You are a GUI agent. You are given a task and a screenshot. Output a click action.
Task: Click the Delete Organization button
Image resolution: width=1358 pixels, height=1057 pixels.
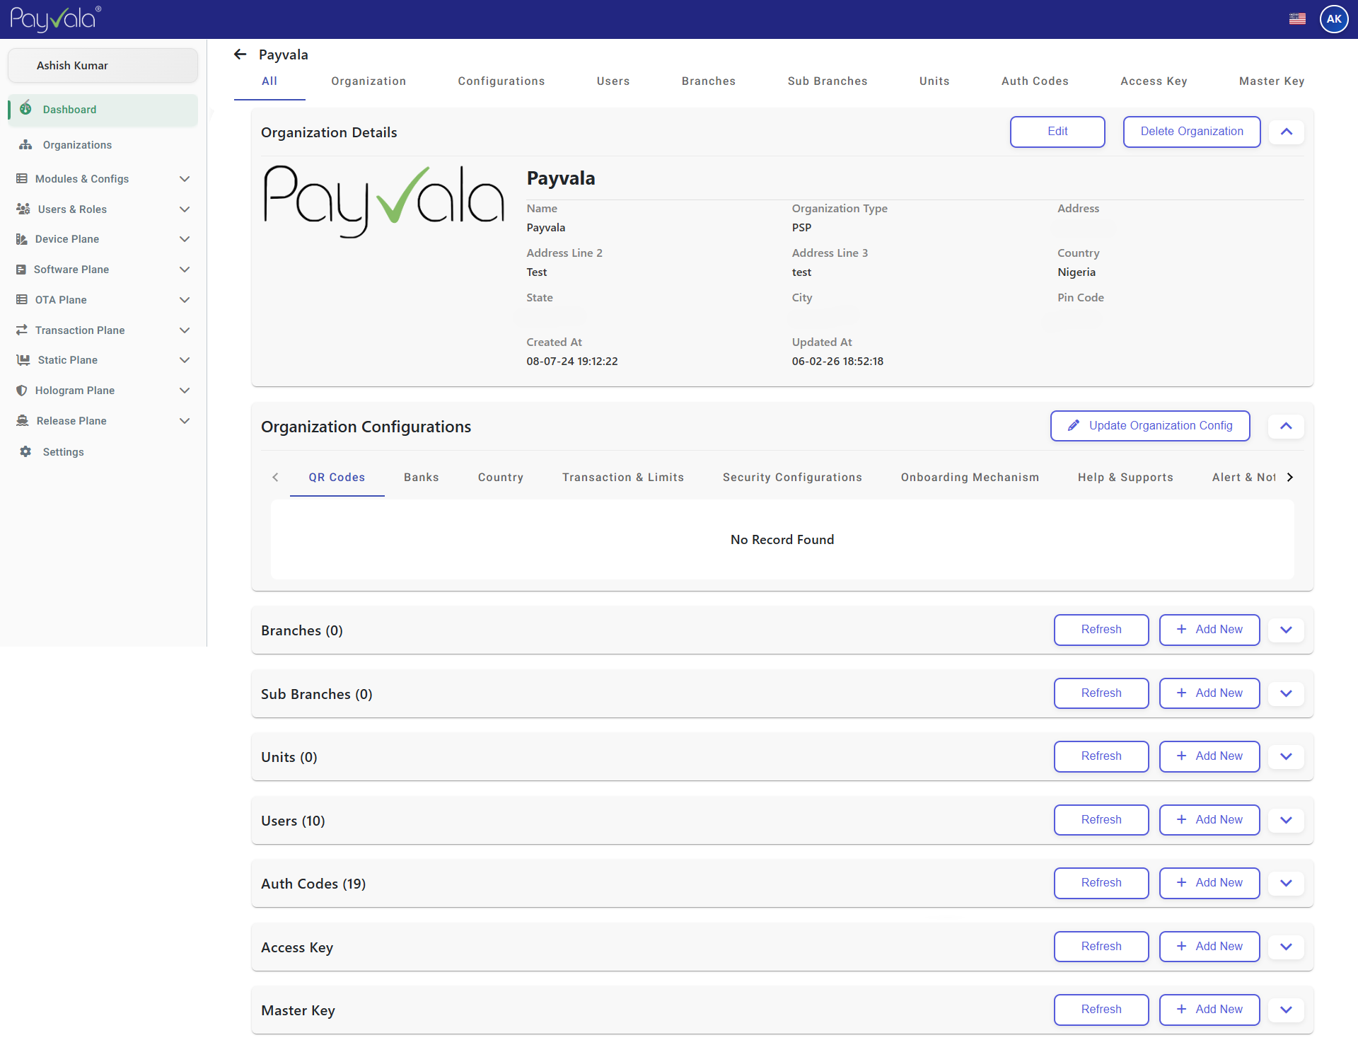(x=1192, y=132)
